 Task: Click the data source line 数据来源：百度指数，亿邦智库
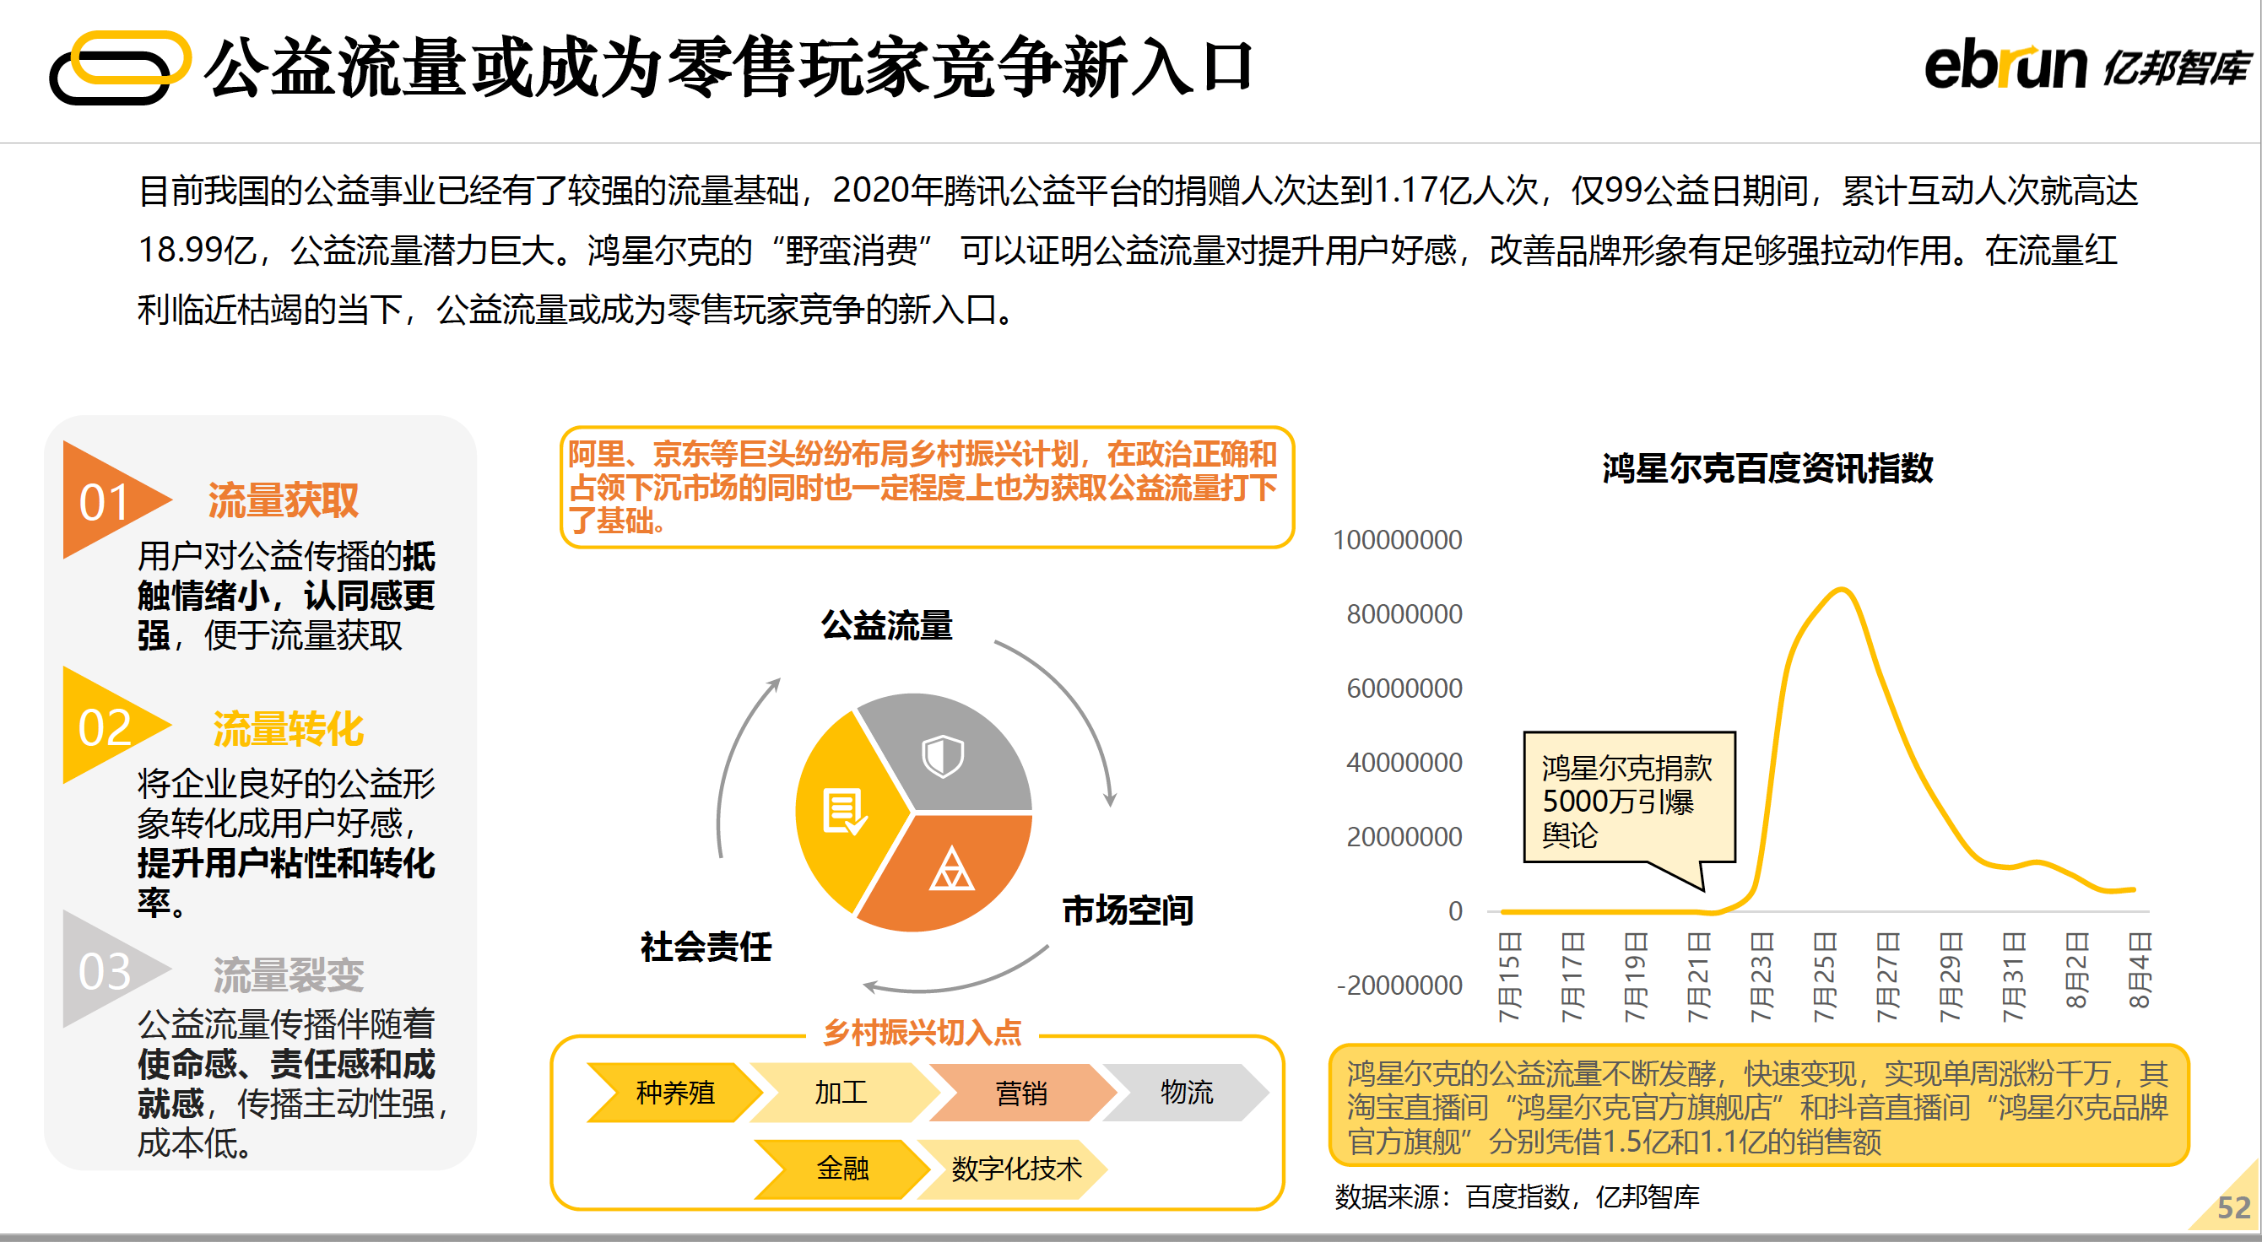(x=1517, y=1196)
